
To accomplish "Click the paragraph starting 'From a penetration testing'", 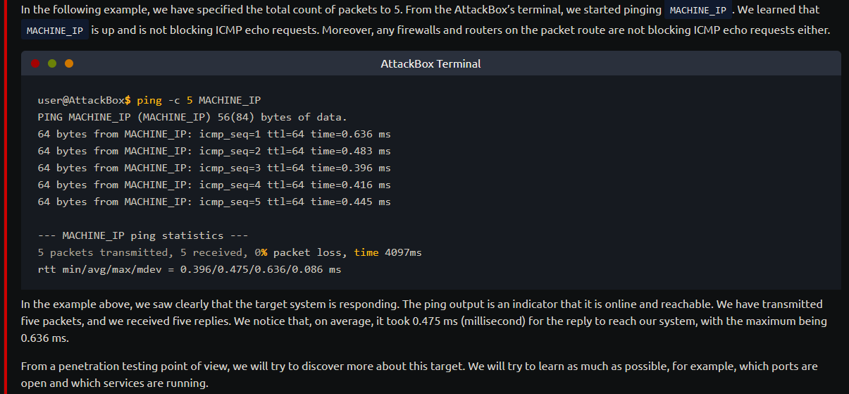I will 419,375.
